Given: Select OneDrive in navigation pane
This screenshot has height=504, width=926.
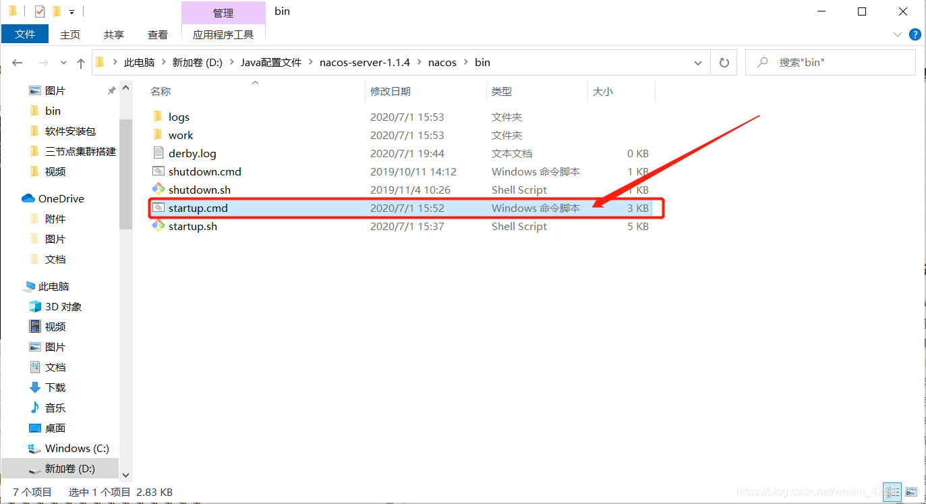Looking at the screenshot, I should pyautogui.click(x=61, y=198).
